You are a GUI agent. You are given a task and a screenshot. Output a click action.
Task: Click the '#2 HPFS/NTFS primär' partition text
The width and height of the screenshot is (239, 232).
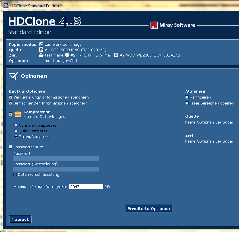(91, 55)
